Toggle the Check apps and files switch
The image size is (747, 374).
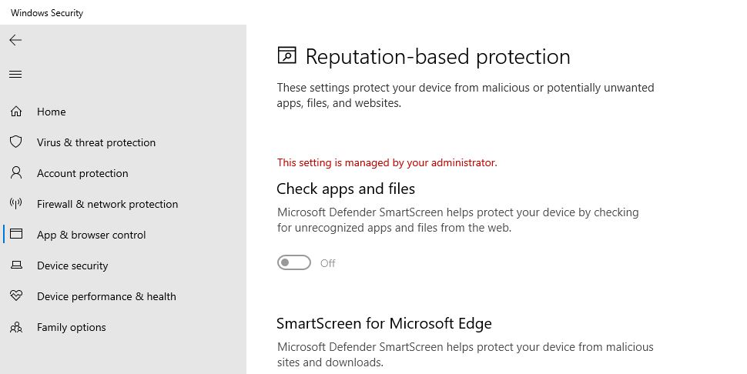click(294, 262)
